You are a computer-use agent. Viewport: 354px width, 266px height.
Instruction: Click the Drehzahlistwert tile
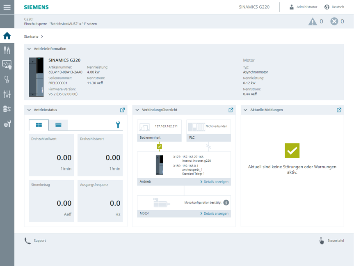pos(100,155)
